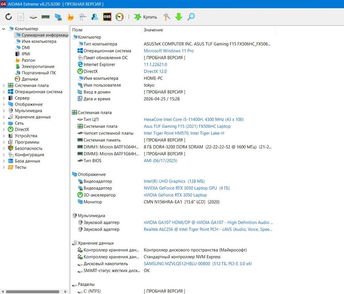Click the Поле column header
The height and width of the screenshot is (294, 344).
tap(77, 30)
